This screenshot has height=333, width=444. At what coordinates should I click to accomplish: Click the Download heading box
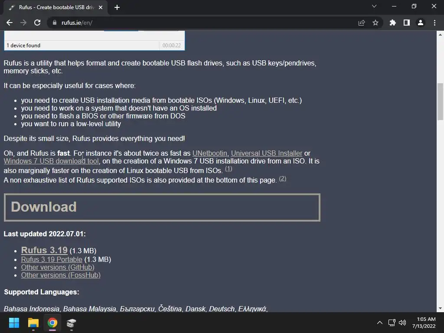click(x=162, y=208)
